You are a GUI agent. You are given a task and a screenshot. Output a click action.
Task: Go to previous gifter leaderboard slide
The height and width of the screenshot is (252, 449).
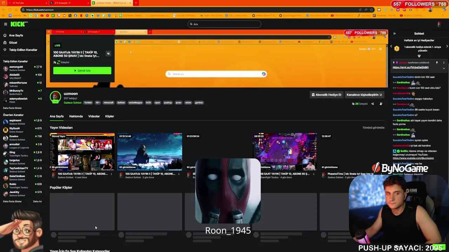tap(391, 46)
